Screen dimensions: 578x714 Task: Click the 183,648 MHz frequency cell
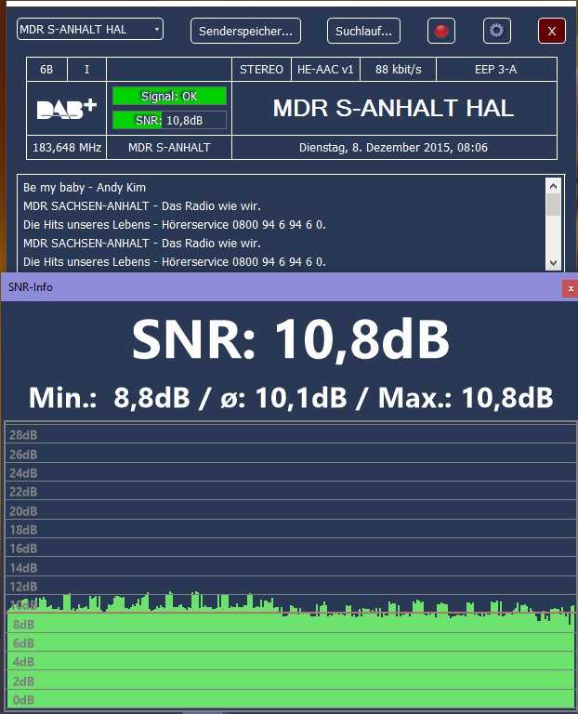[67, 147]
